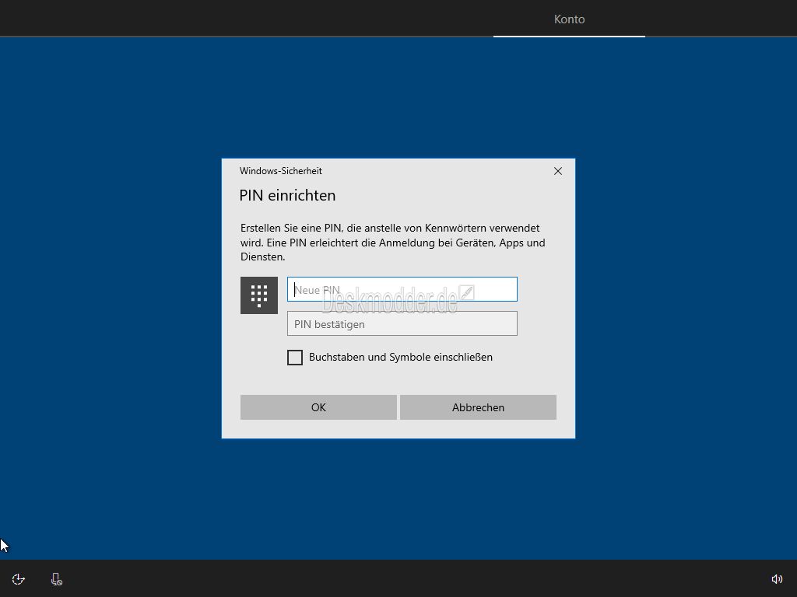
Task: Cancel with the Abbrechen button
Action: [478, 407]
